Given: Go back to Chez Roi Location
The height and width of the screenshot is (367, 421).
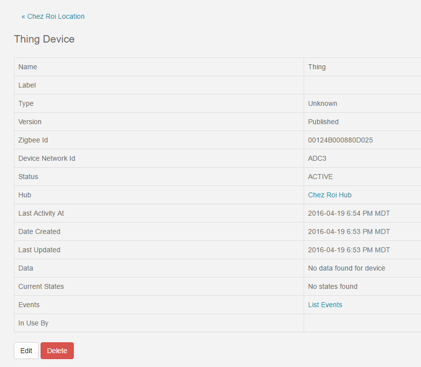Looking at the screenshot, I should 53,16.
